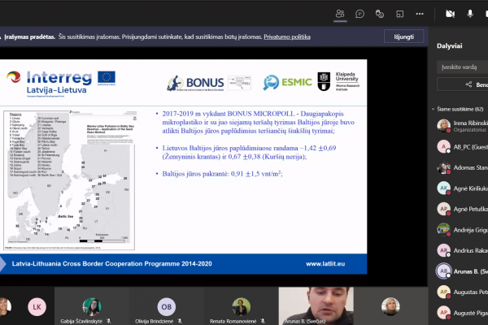Click the Išjungti button in recording banner
488x325 pixels.
[x=403, y=37]
